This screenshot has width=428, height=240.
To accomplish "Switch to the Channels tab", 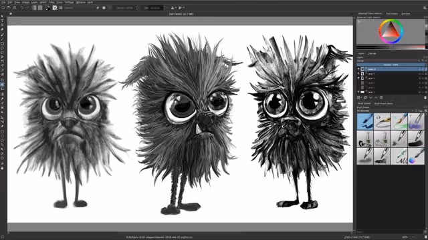I will coord(372,53).
